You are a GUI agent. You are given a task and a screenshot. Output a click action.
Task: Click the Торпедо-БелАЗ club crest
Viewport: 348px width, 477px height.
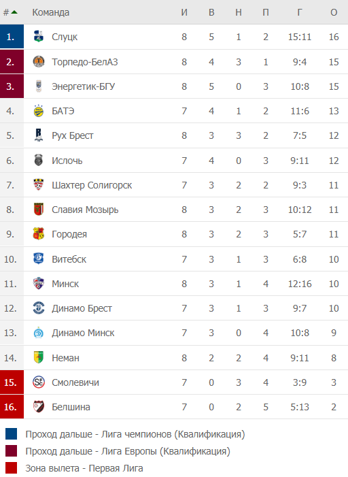(39, 62)
